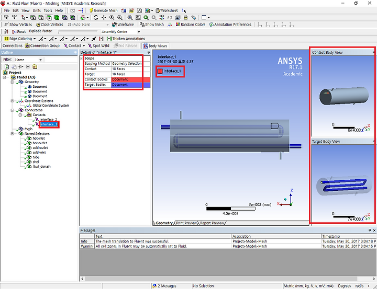This screenshot has width=377, height=289.
Task: Select the fluid_domain named selection
Action: click(41, 166)
